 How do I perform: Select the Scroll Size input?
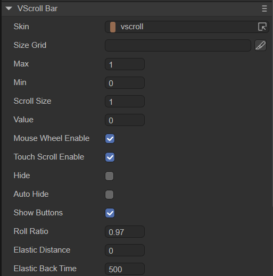coord(125,101)
